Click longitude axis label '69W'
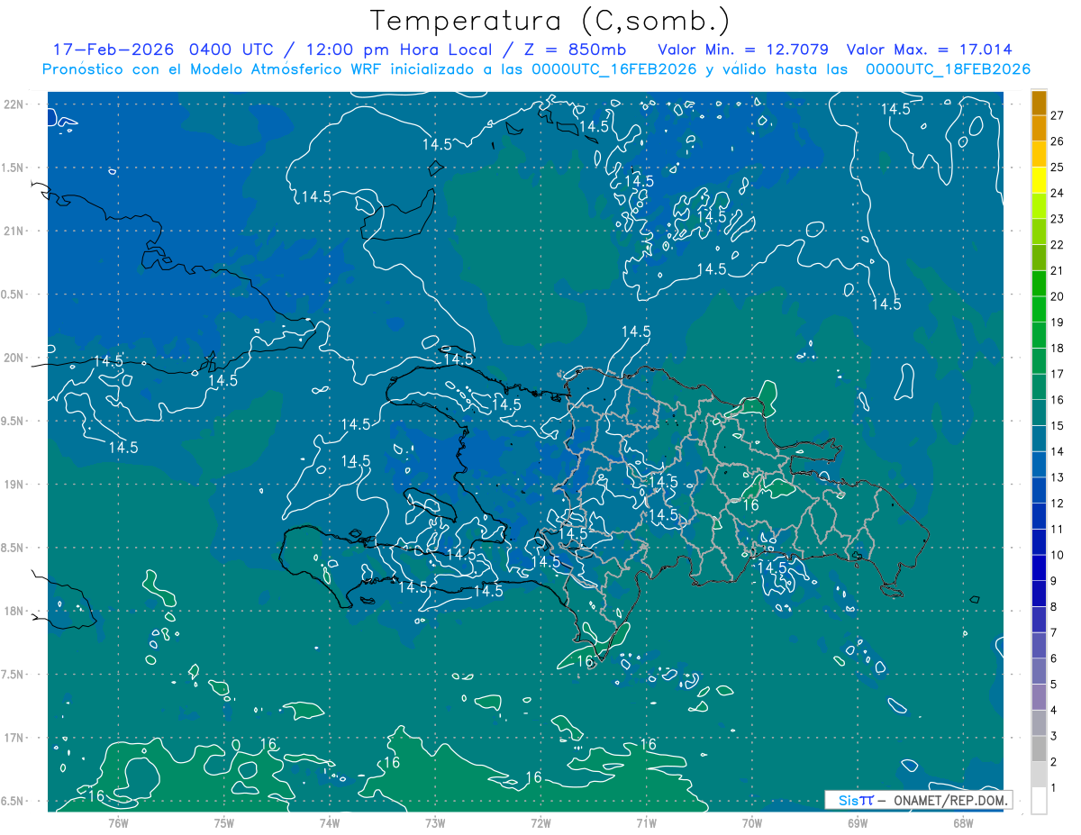The height and width of the screenshot is (835, 1081). pos(858,822)
